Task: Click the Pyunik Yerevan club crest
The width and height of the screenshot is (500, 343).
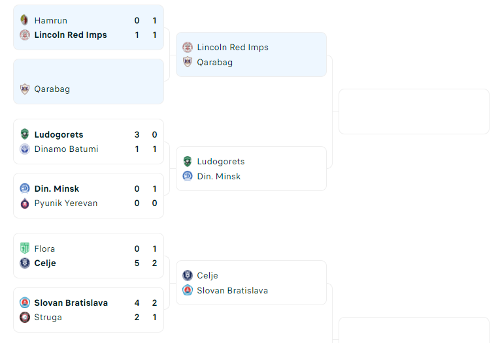Action: pos(25,203)
